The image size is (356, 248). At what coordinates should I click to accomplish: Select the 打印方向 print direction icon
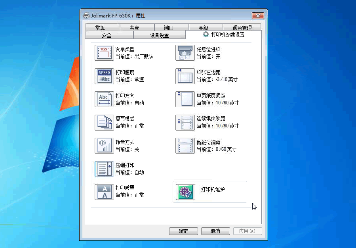coord(104,99)
